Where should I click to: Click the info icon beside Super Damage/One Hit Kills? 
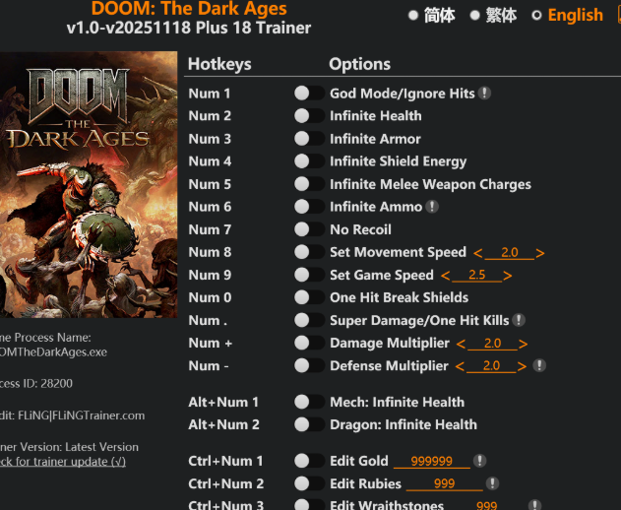click(519, 320)
